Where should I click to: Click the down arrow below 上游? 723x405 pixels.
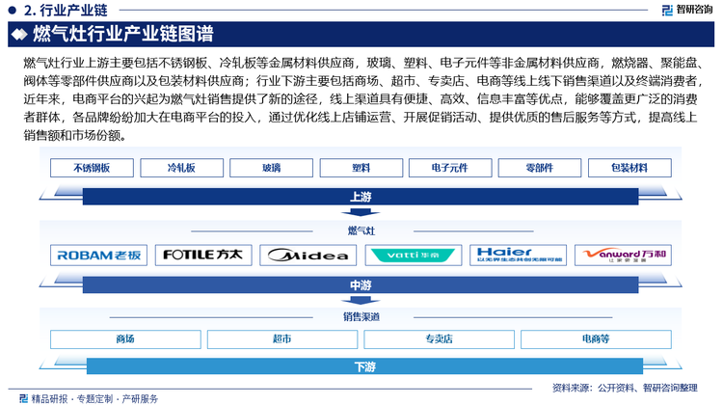[x=361, y=212]
